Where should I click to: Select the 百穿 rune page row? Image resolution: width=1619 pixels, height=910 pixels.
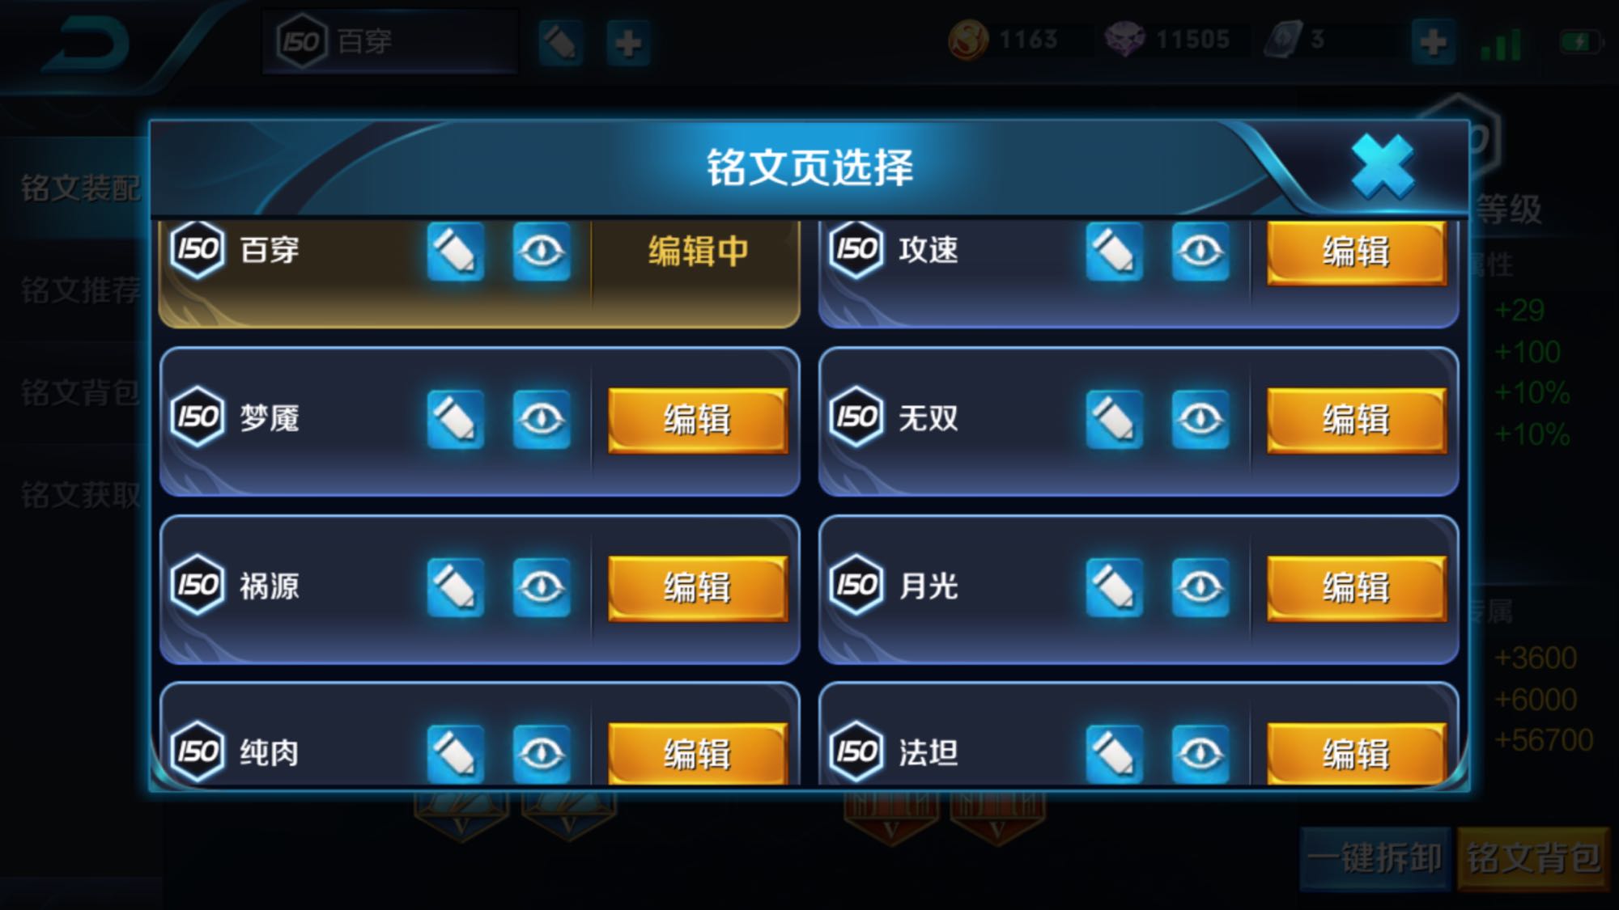click(x=479, y=273)
